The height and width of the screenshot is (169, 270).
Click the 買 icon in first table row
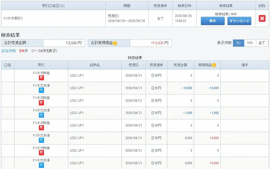coord(41,78)
